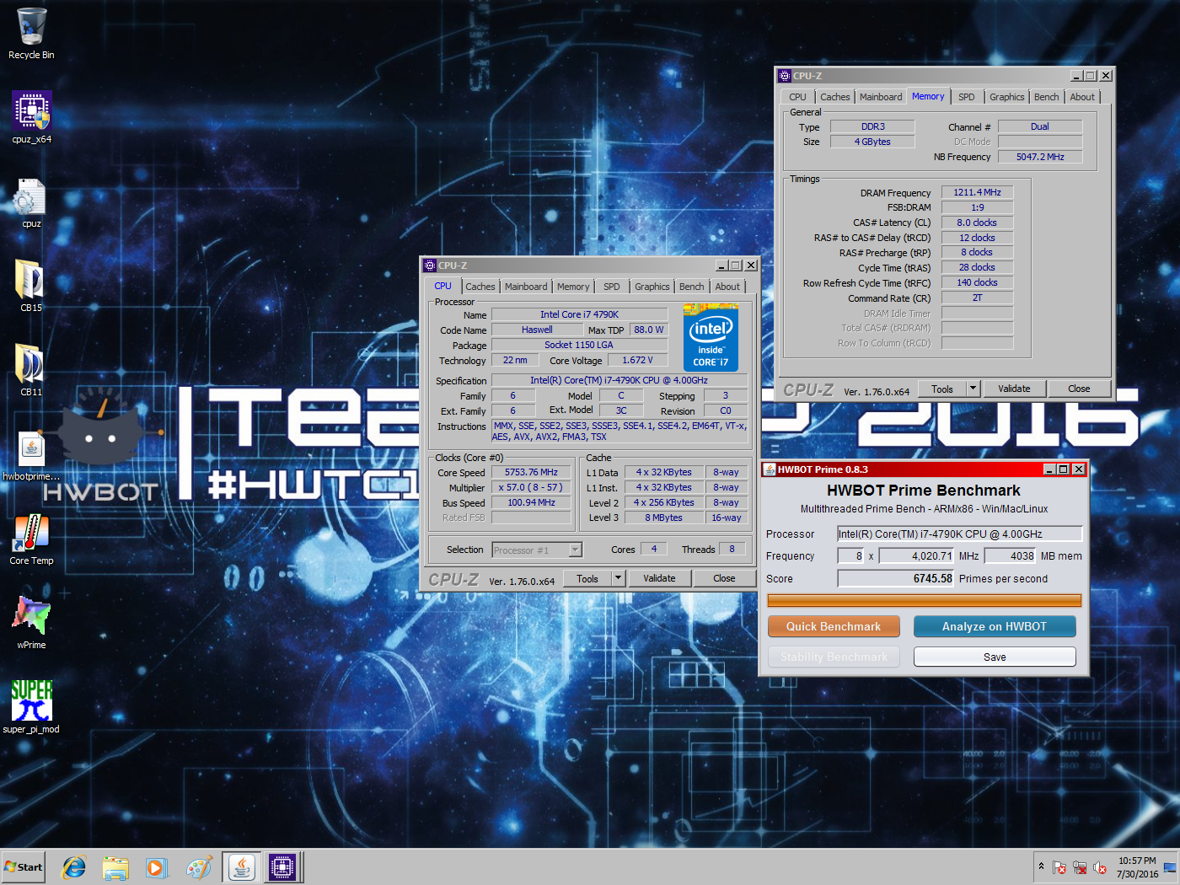The image size is (1180, 885).
Task: Save the HWBOT Prime result
Action: 995,657
